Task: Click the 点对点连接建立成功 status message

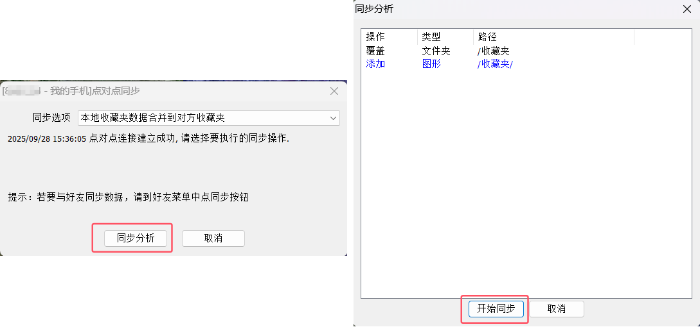Action: pyautogui.click(x=148, y=138)
